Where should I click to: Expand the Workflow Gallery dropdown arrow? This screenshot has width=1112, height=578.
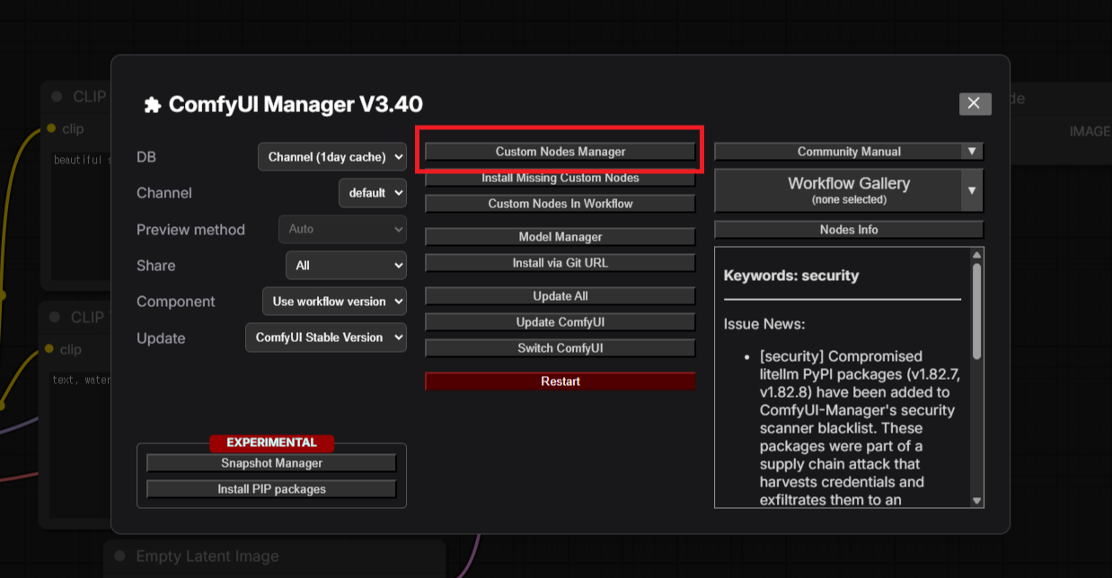coord(972,190)
